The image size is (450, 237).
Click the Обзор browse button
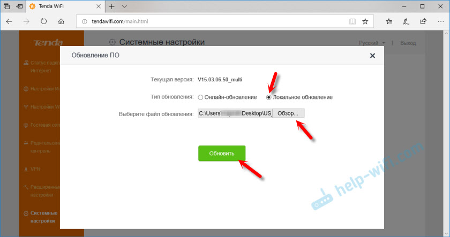288,113
